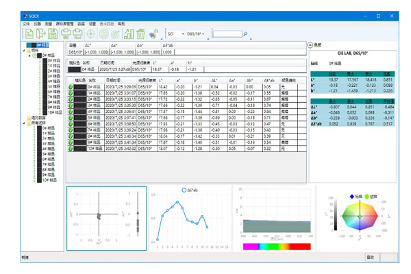Click the print toolbar icon

[66, 34]
